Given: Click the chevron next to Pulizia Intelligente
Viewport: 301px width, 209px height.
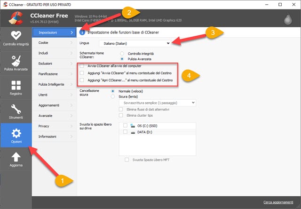Looking at the screenshot, I should (x=71, y=84).
